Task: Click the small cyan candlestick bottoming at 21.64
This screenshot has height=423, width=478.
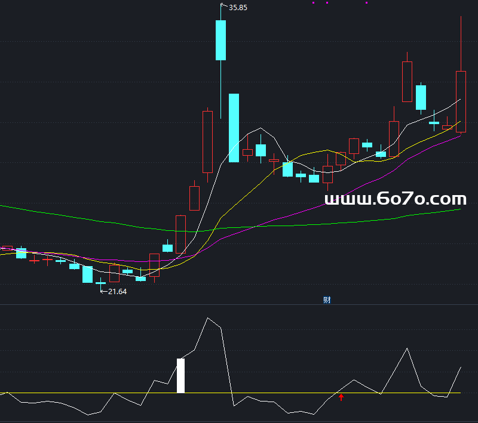Action: tap(100, 283)
